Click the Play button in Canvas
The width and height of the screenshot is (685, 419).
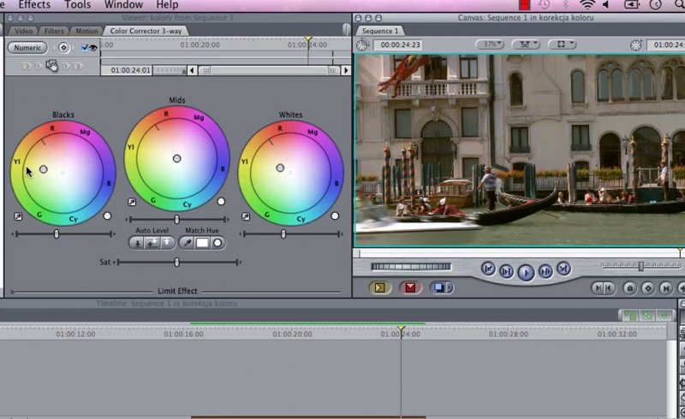click(x=526, y=272)
